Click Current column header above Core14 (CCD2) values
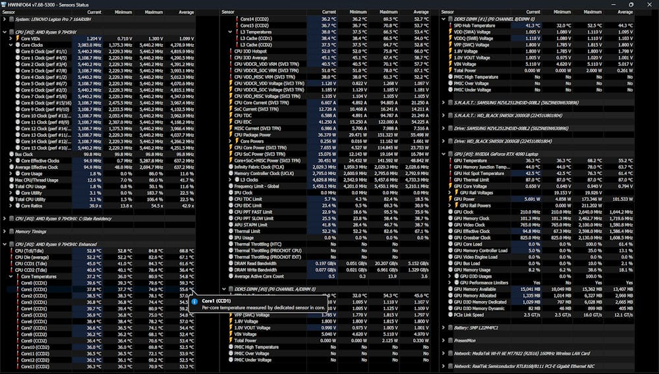 click(329, 12)
